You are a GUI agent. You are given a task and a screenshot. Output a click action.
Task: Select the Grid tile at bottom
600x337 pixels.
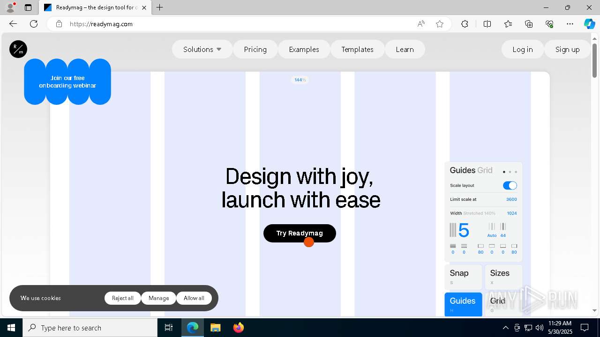point(503,304)
